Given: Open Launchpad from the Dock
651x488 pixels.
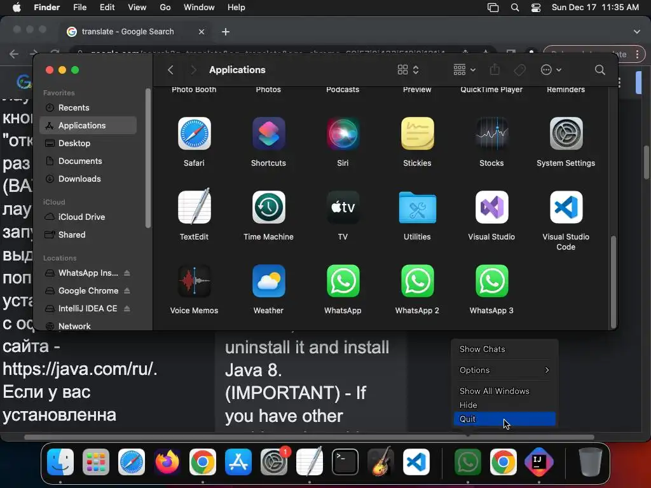Looking at the screenshot, I should [96, 462].
